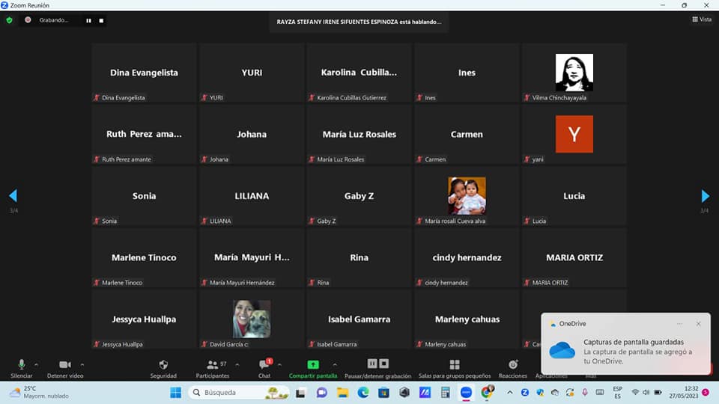Open the Participantes panel
The image size is (719, 404).
(x=212, y=366)
